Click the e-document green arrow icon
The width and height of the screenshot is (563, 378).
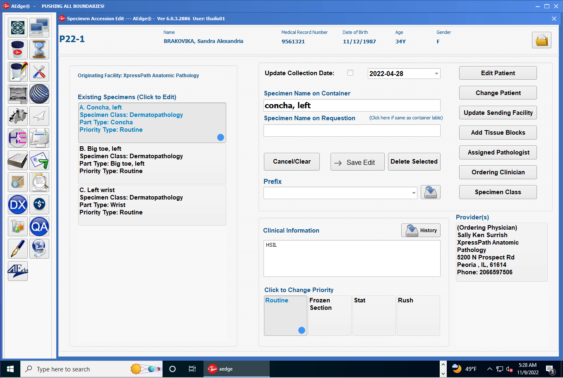pos(39,160)
